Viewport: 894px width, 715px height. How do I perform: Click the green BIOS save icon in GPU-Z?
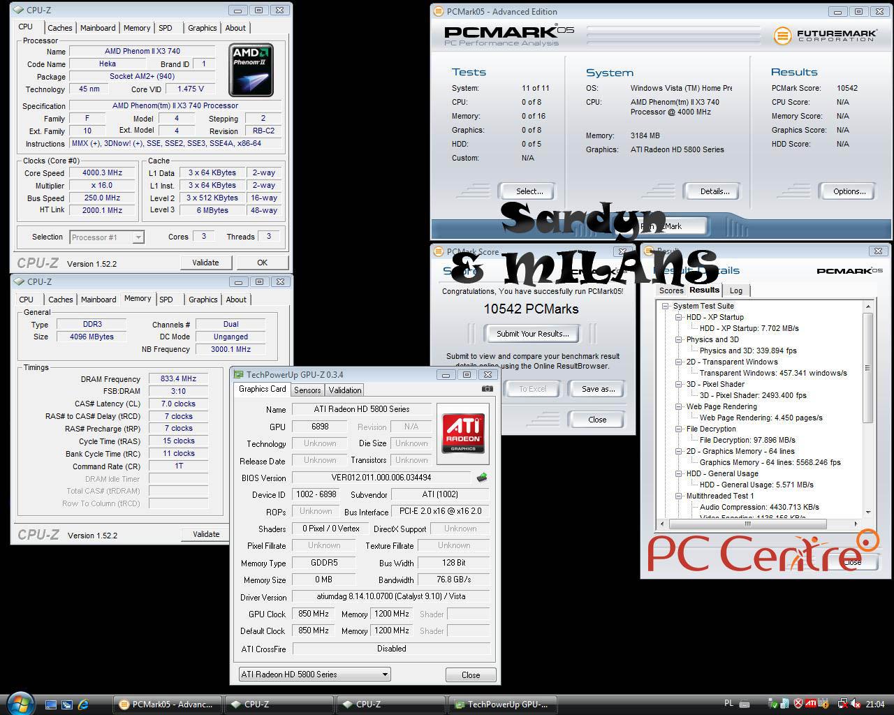[481, 478]
